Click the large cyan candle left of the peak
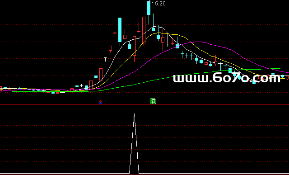 [120, 30]
